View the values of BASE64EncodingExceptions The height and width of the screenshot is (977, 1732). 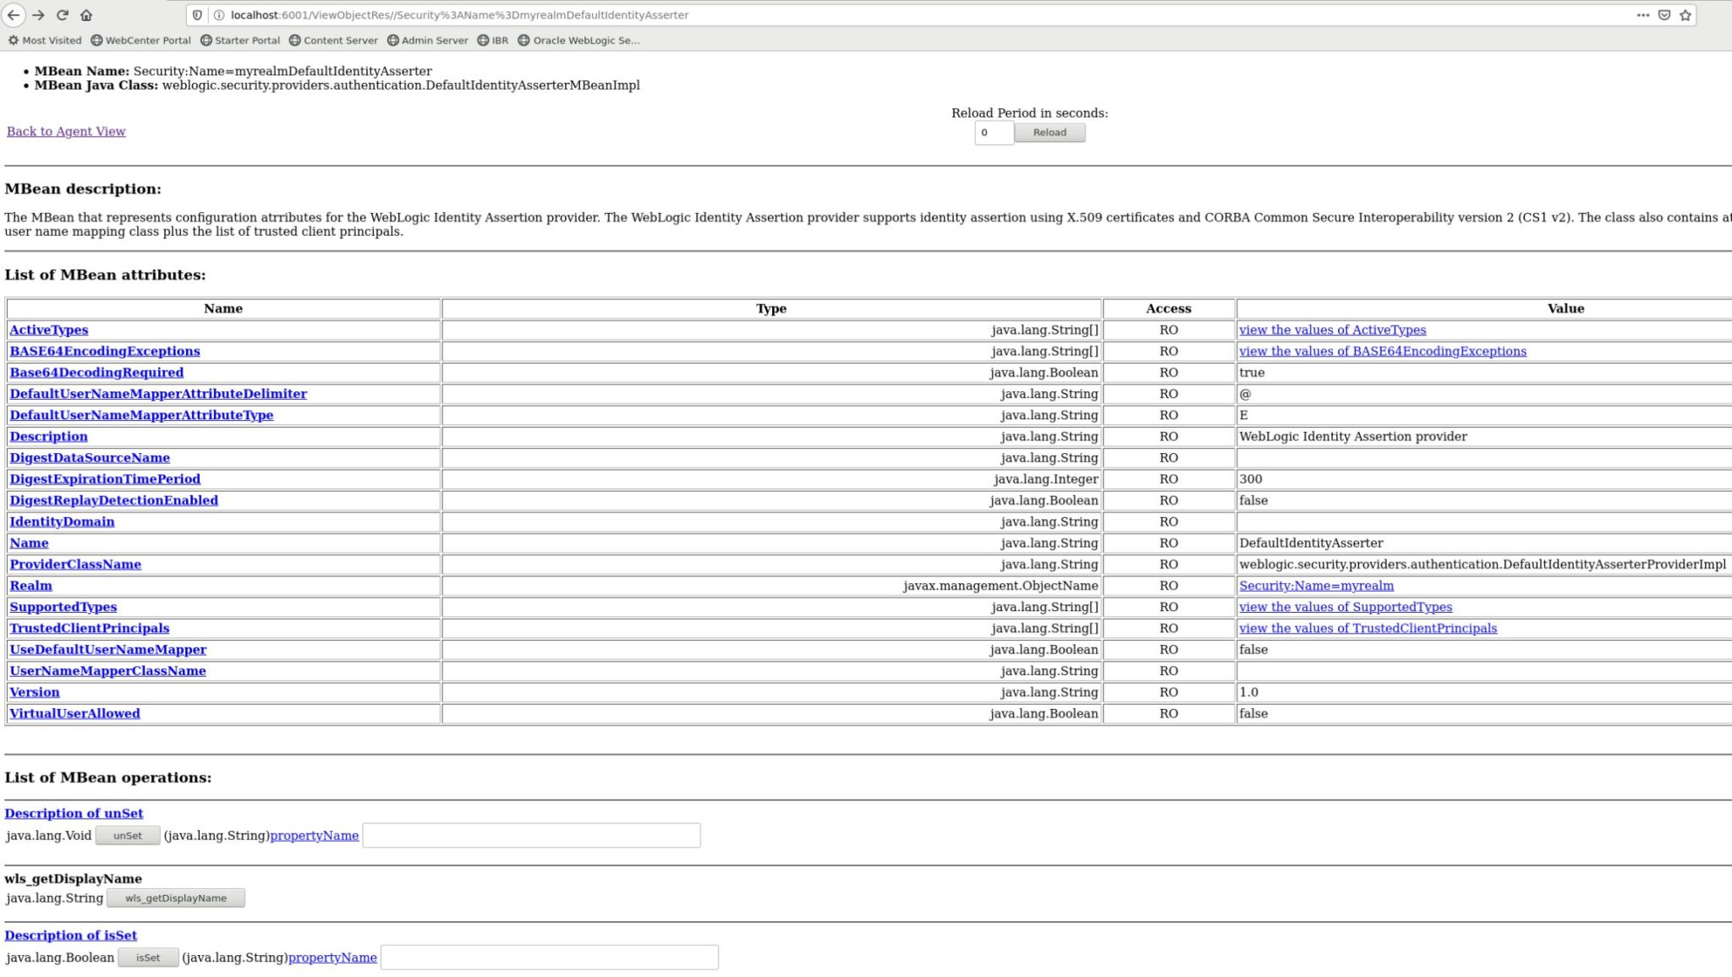[x=1383, y=351]
